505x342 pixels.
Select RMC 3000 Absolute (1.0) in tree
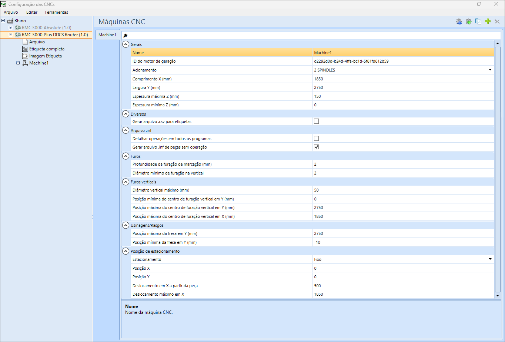(x=46, y=28)
